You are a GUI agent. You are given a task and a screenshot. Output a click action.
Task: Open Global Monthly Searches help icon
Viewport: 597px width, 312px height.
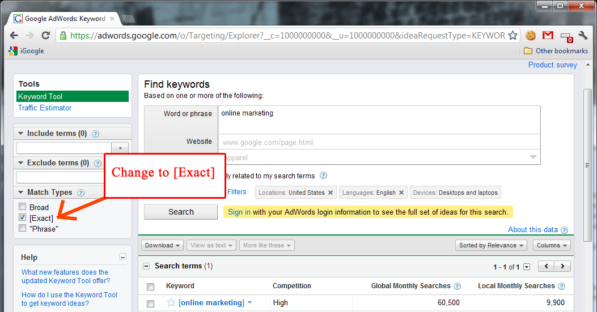pyautogui.click(x=458, y=286)
